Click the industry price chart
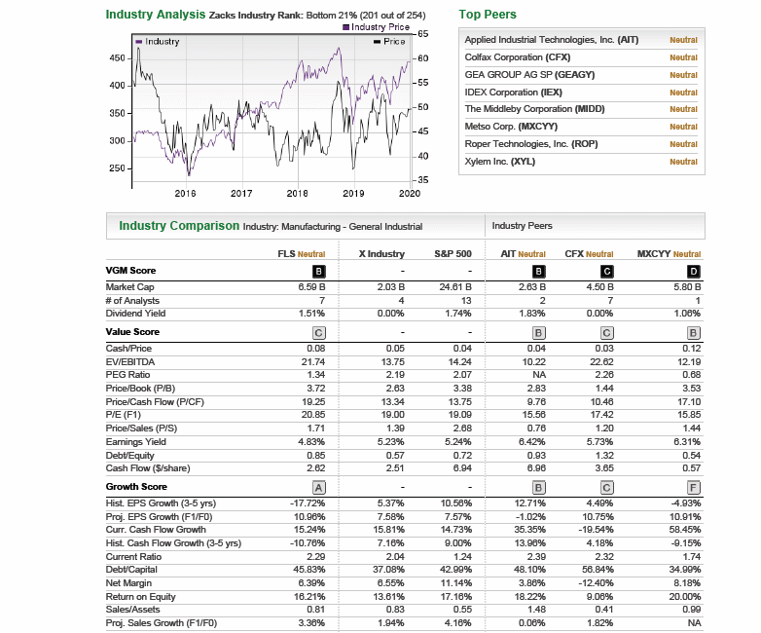761x633 pixels. [271, 111]
